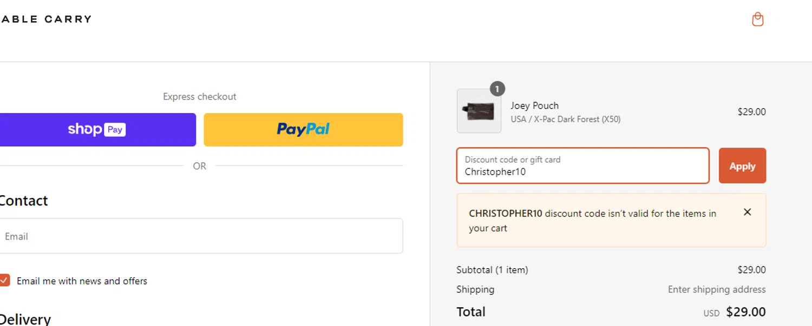Image resolution: width=812 pixels, height=326 pixels.
Task: Dismiss the CHRISTOPHER10 discount error message
Action: 747,212
